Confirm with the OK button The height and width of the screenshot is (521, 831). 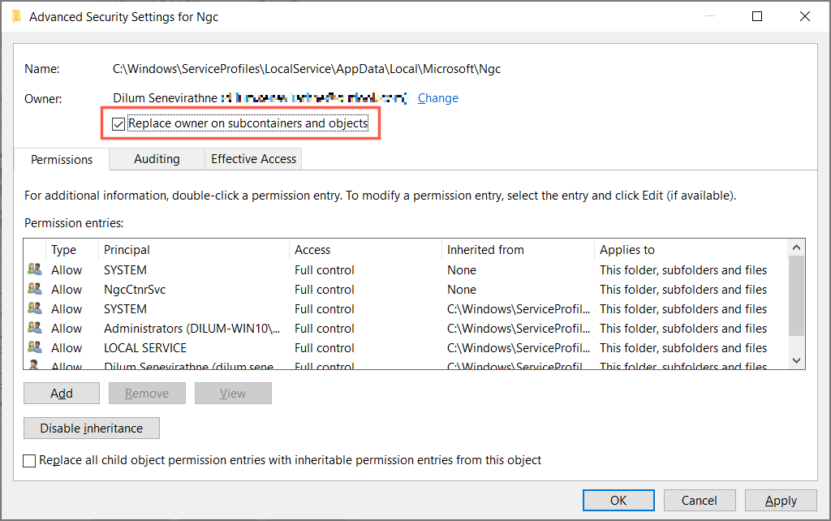point(618,501)
